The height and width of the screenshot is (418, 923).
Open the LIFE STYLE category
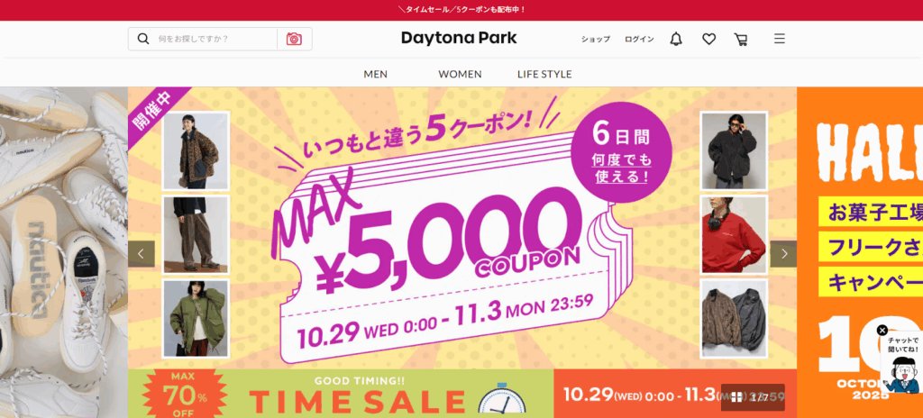click(x=544, y=74)
